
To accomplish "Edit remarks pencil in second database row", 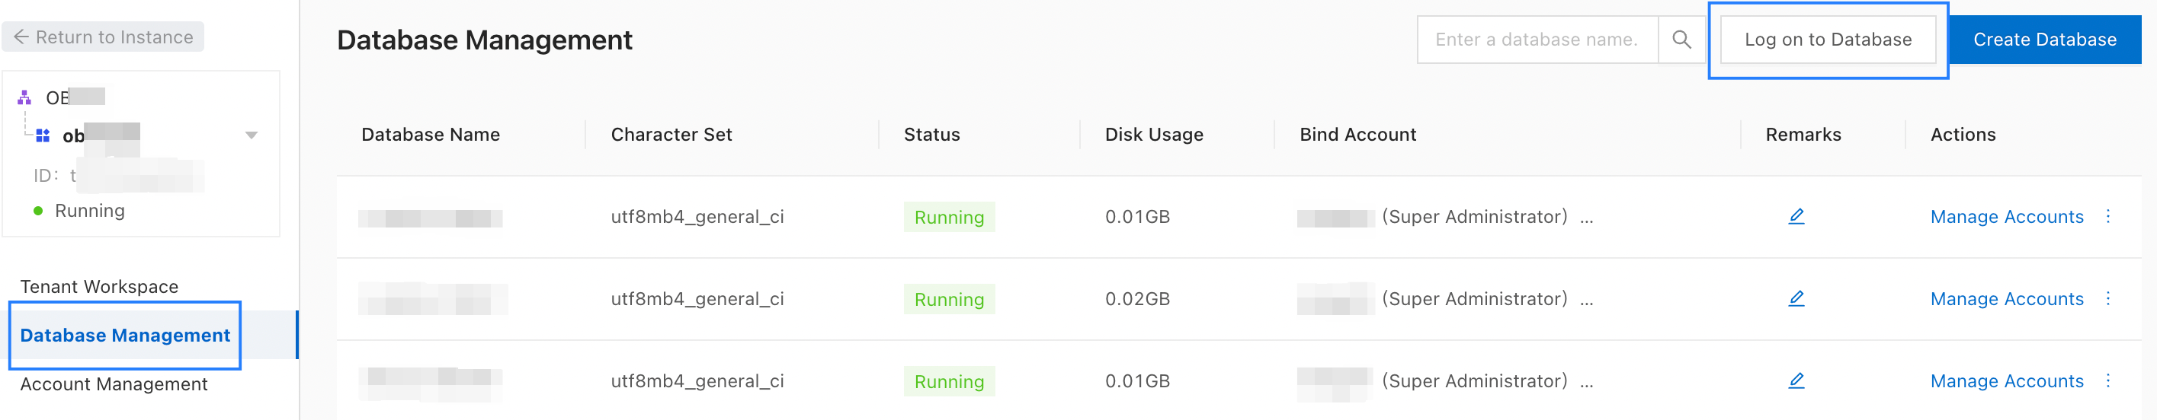I will pos(1796,299).
